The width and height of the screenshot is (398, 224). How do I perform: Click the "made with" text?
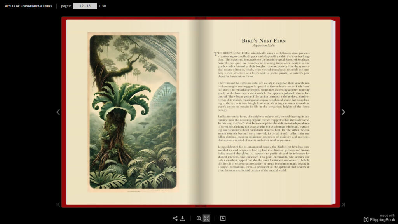387,215
